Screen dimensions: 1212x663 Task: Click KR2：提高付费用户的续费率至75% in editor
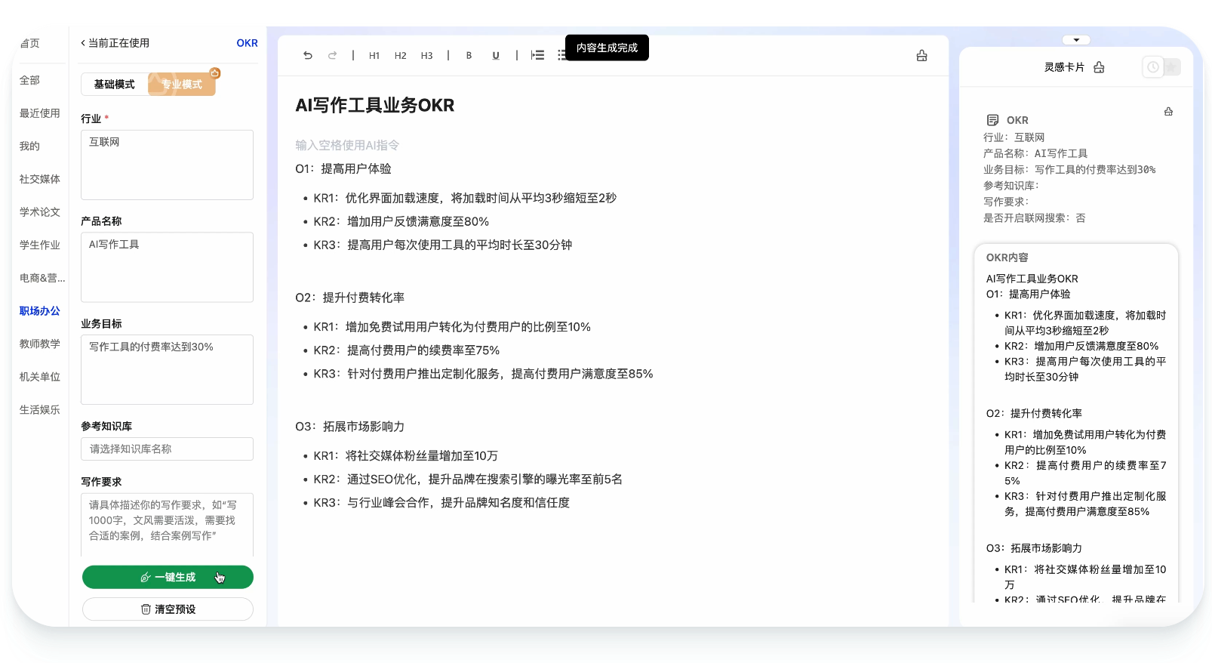tap(407, 350)
